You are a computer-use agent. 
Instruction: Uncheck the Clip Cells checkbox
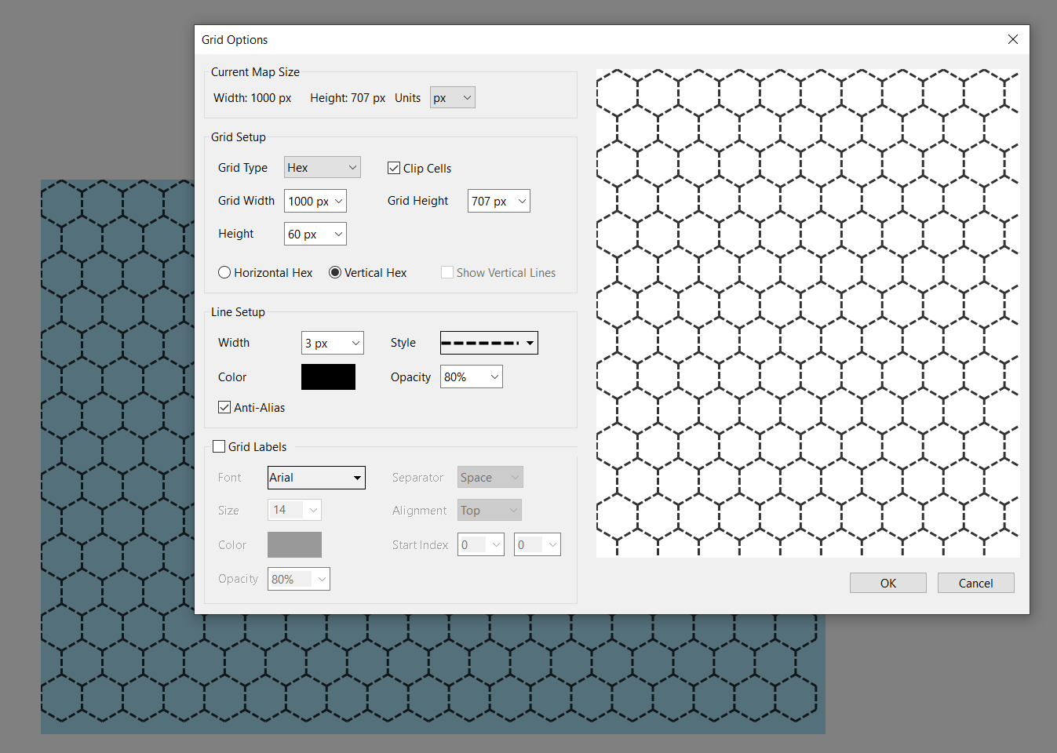[393, 167]
